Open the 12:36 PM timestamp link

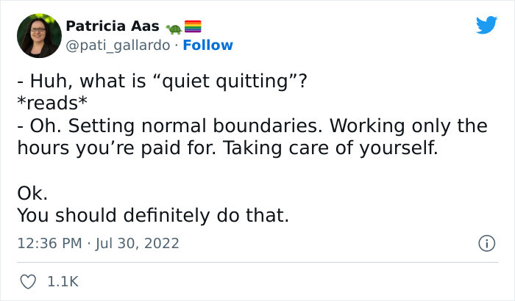coord(47,242)
